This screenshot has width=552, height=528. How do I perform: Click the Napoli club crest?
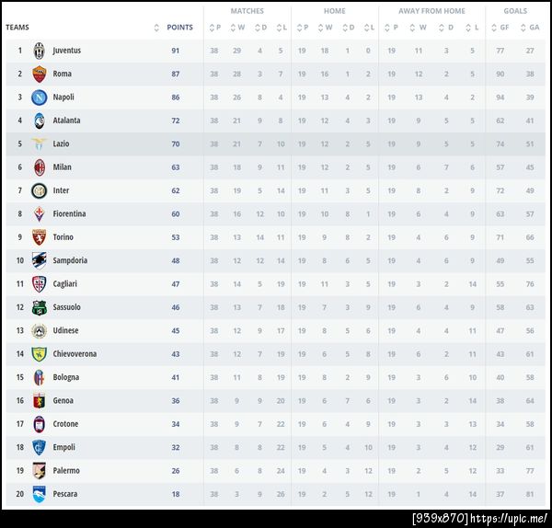(39, 97)
